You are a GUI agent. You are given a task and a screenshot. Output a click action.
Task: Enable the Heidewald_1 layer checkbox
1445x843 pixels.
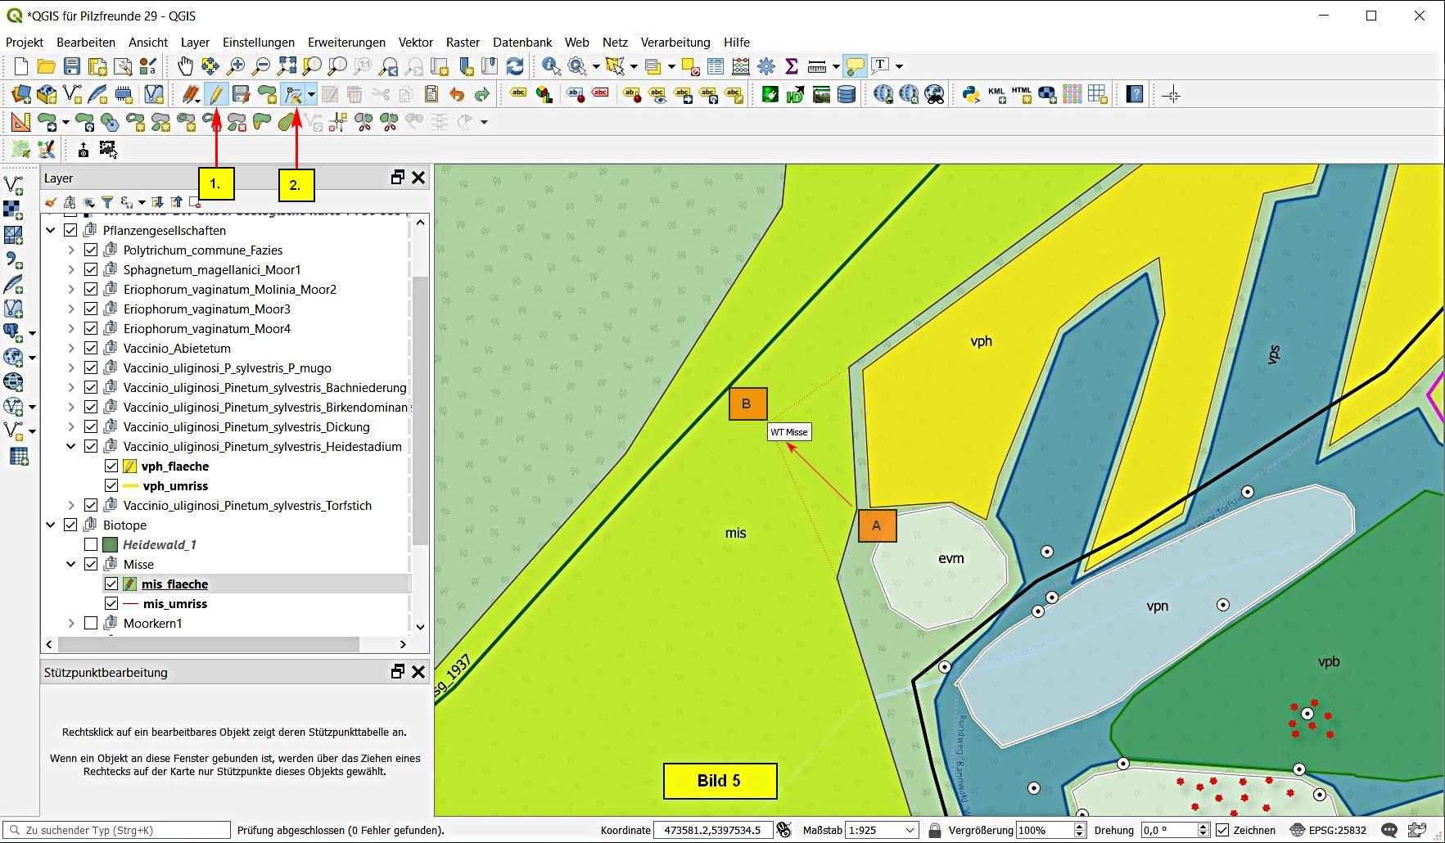91,544
